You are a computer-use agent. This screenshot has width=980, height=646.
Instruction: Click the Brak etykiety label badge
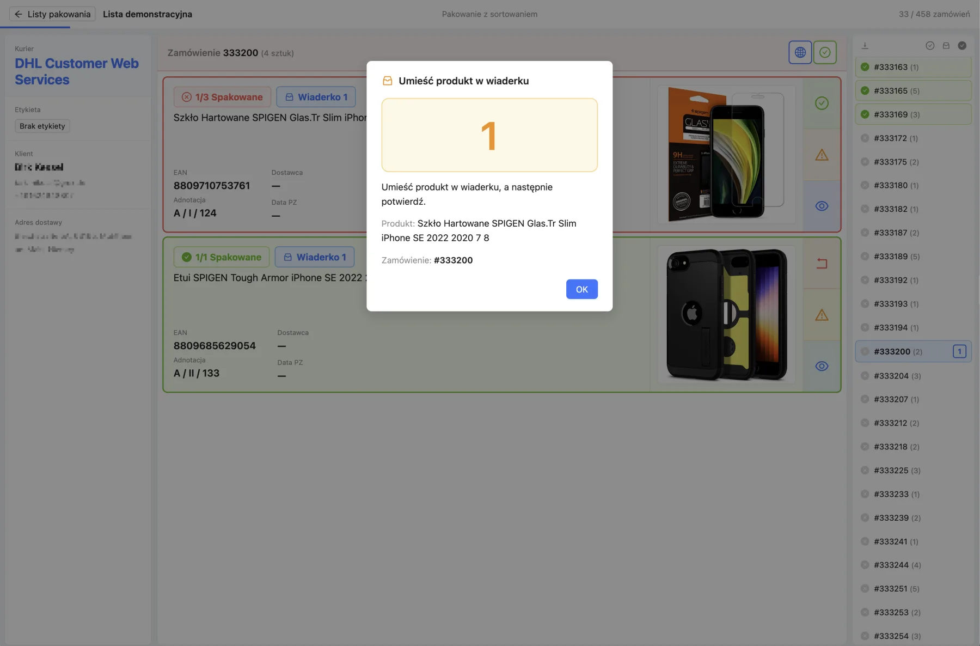[x=42, y=126]
